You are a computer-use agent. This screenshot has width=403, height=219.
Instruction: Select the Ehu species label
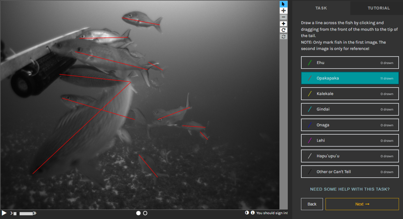pos(350,63)
